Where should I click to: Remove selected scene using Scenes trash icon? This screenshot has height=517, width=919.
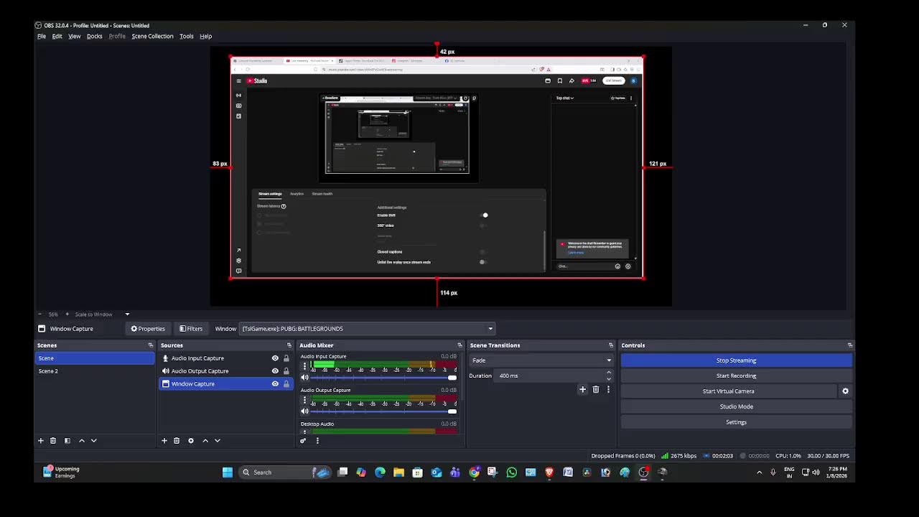point(53,440)
